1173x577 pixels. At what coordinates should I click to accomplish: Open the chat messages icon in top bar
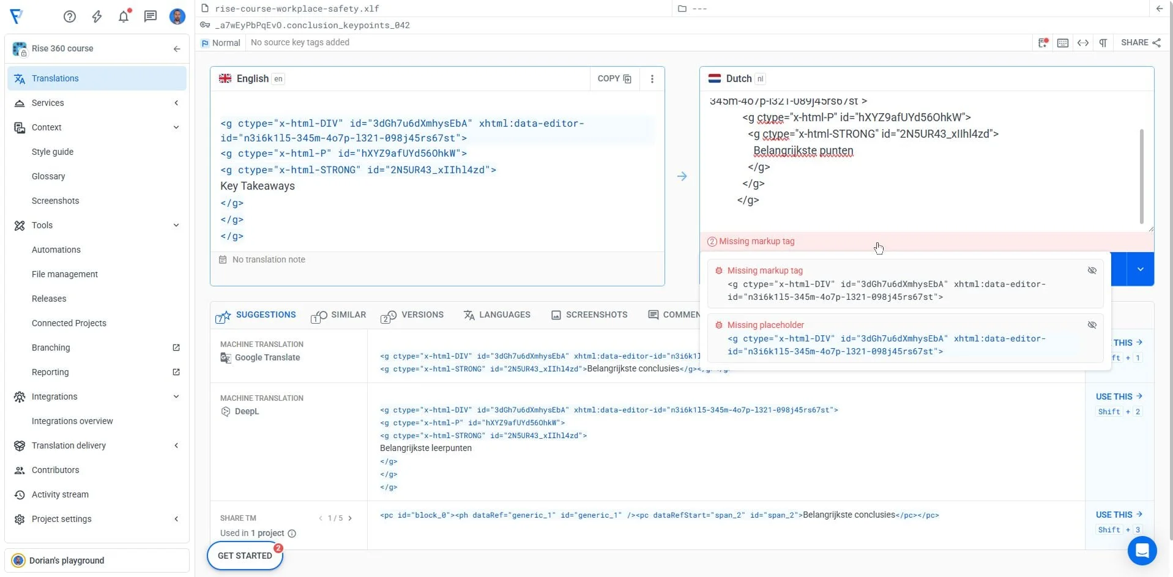(151, 17)
